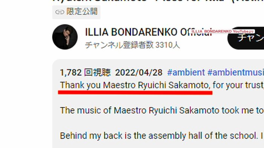Click 'Behind my back is the assembly' line
This screenshot has height=148, width=264.
tap(123, 136)
